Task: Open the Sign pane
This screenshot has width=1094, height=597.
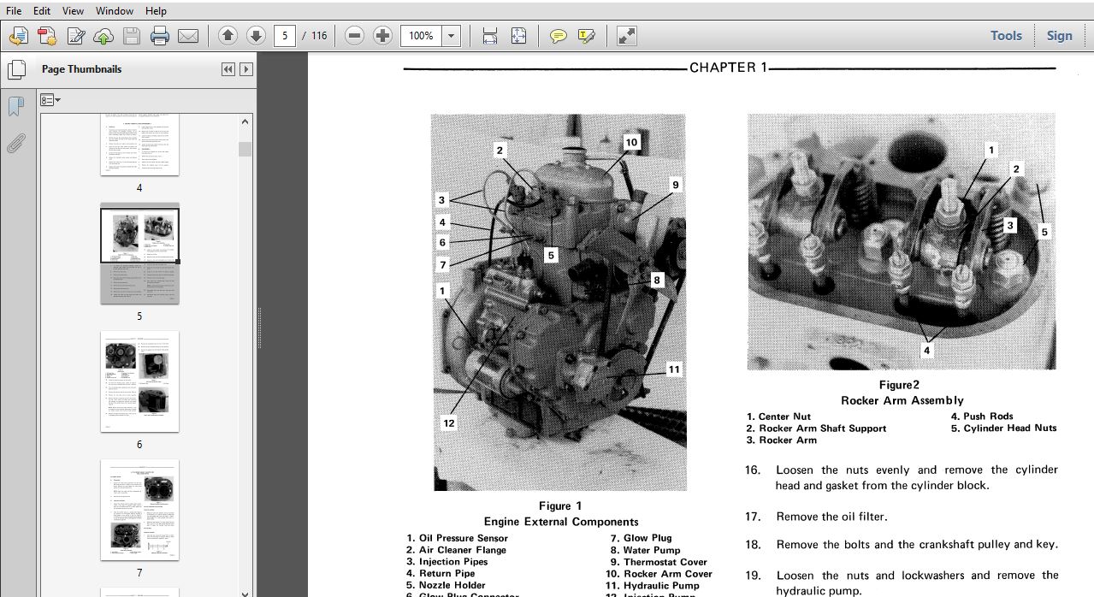Action: tap(1059, 36)
